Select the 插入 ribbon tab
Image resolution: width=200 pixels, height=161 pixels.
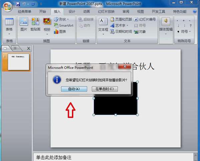(x=57, y=12)
